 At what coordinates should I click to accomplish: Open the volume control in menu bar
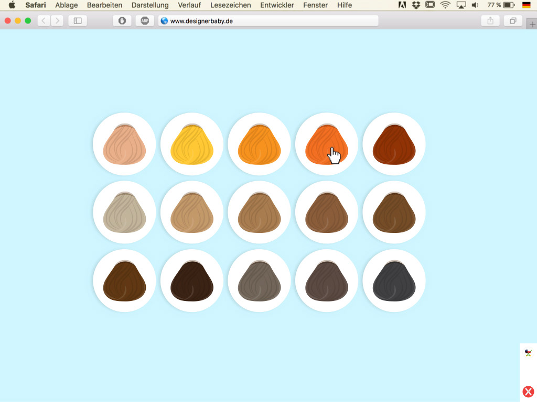475,5
